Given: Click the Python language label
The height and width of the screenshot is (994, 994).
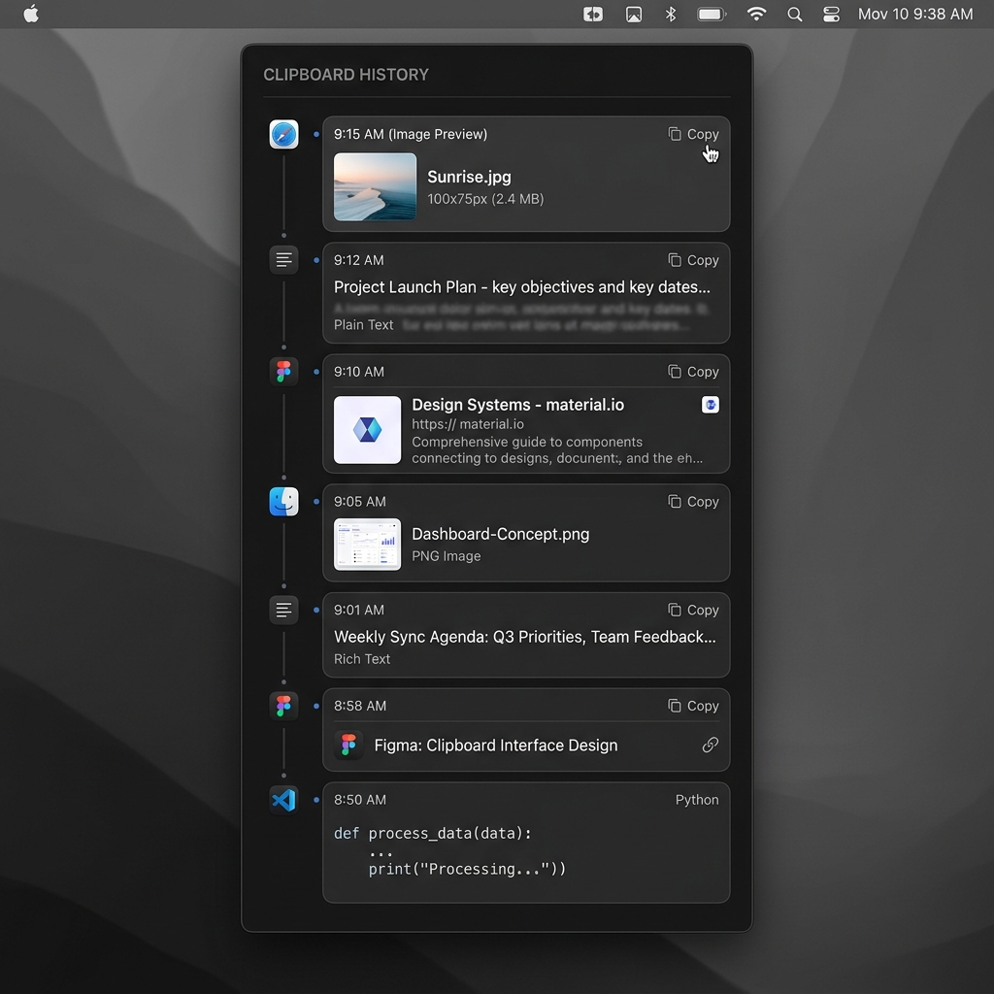Looking at the screenshot, I should pos(697,800).
